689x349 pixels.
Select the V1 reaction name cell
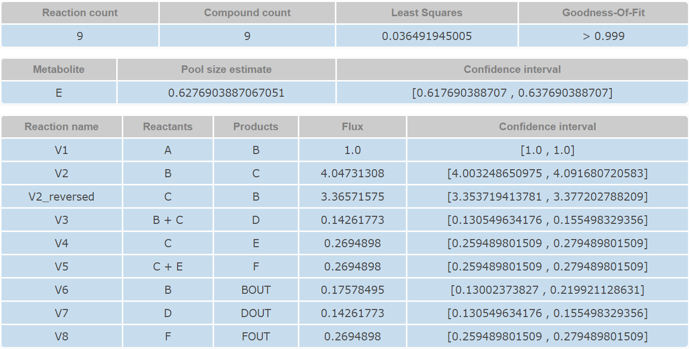tap(61, 150)
